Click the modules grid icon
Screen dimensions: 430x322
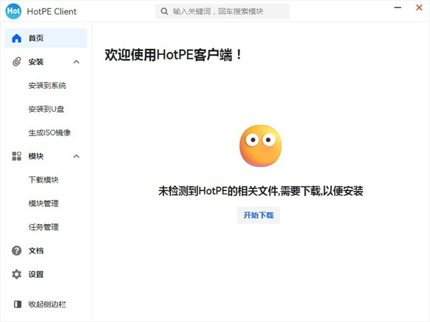(x=17, y=156)
